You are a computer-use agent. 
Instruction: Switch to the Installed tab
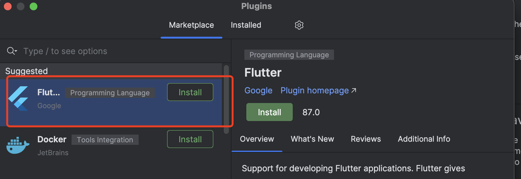pos(246,25)
